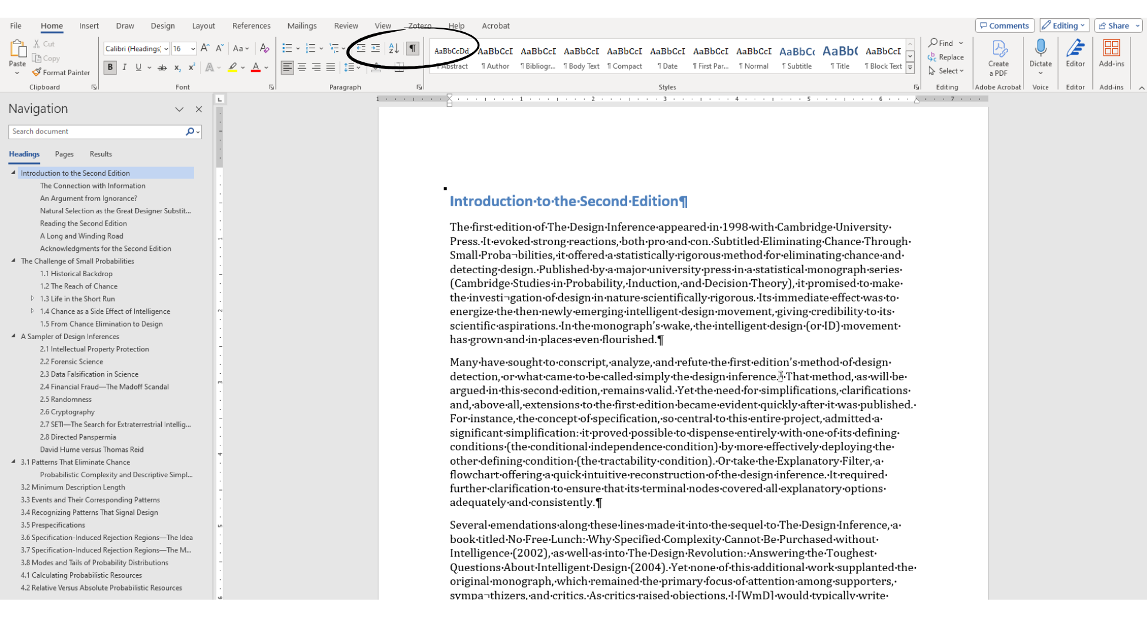The height and width of the screenshot is (617, 1147).
Task: Toggle the show paragraph marks button
Action: [413, 49]
